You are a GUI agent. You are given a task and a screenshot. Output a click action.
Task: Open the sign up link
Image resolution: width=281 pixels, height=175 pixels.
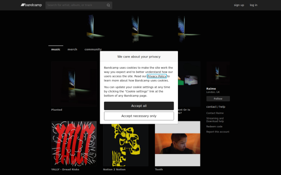[239, 5]
